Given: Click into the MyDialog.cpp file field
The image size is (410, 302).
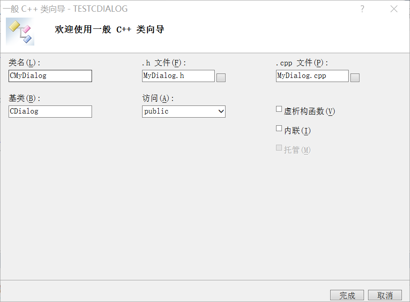Looking at the screenshot, I should click(x=312, y=76).
